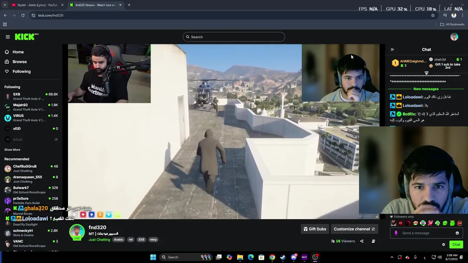Open xEiD channel in Following list
Viewport: 468px width, 263px height.
pos(31,129)
